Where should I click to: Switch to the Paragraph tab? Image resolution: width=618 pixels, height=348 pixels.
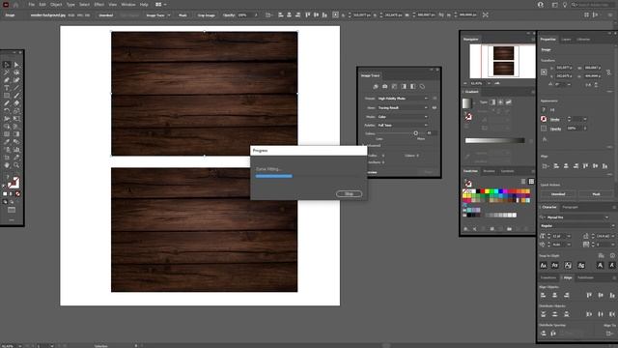point(570,207)
